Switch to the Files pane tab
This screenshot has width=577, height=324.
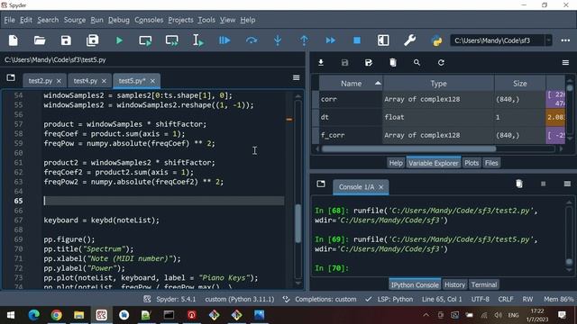click(491, 163)
